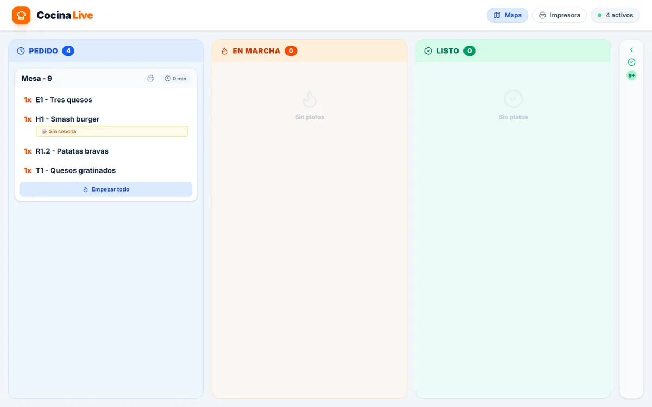Open the Mapa view

pyautogui.click(x=507, y=15)
